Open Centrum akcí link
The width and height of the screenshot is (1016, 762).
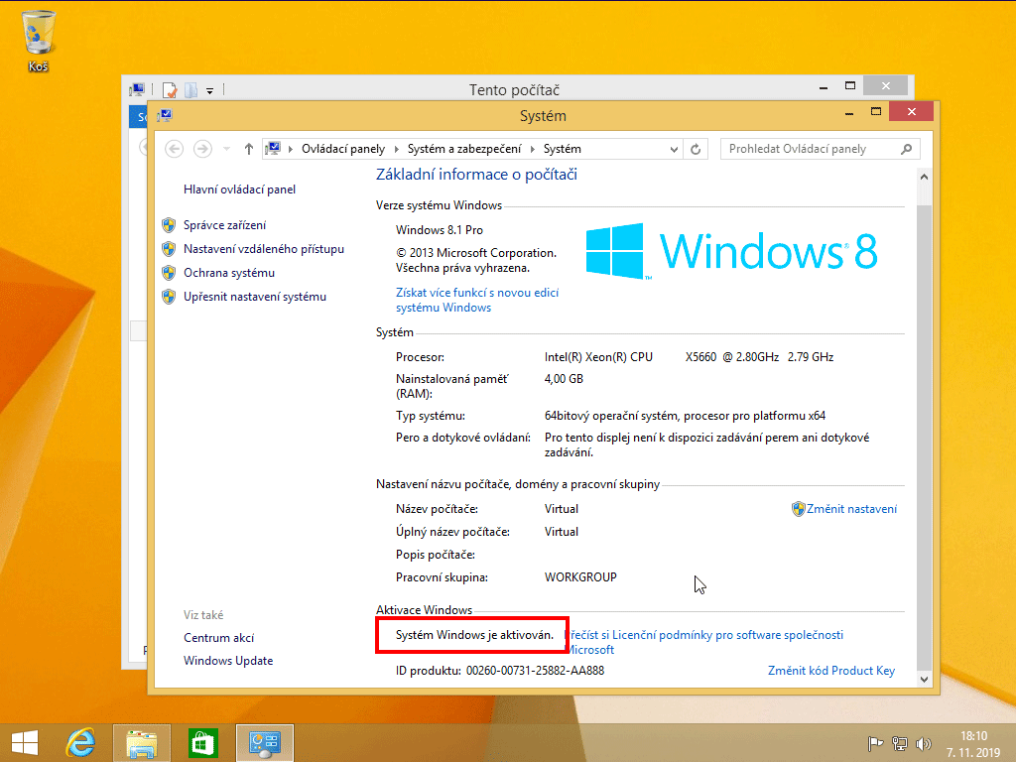click(x=218, y=638)
